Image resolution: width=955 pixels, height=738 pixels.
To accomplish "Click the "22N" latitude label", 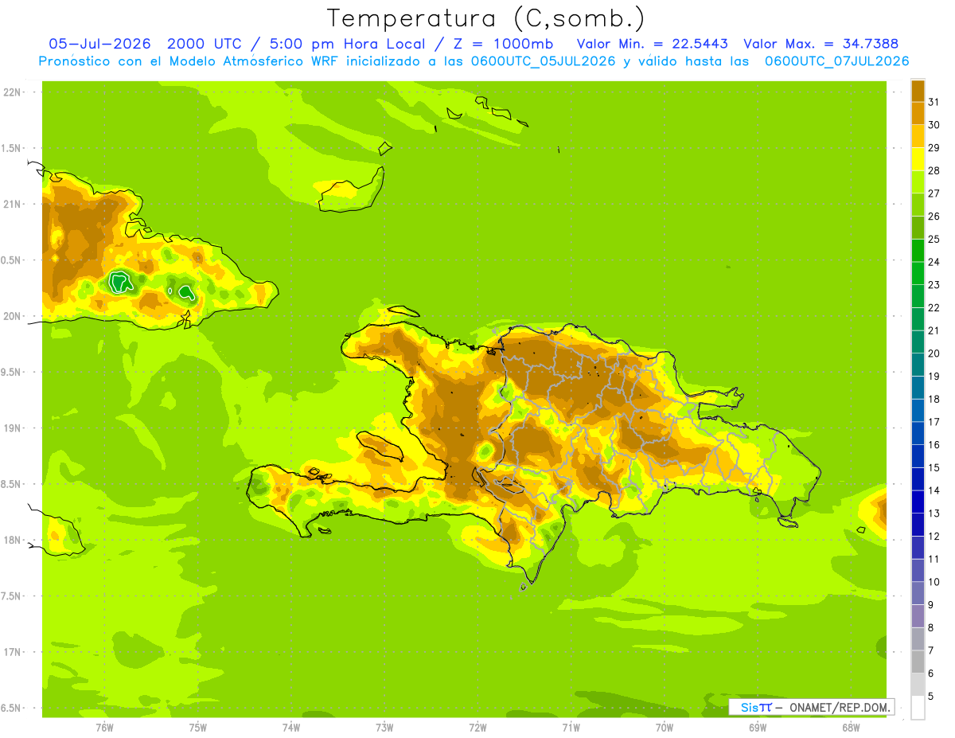I will point(11,92).
